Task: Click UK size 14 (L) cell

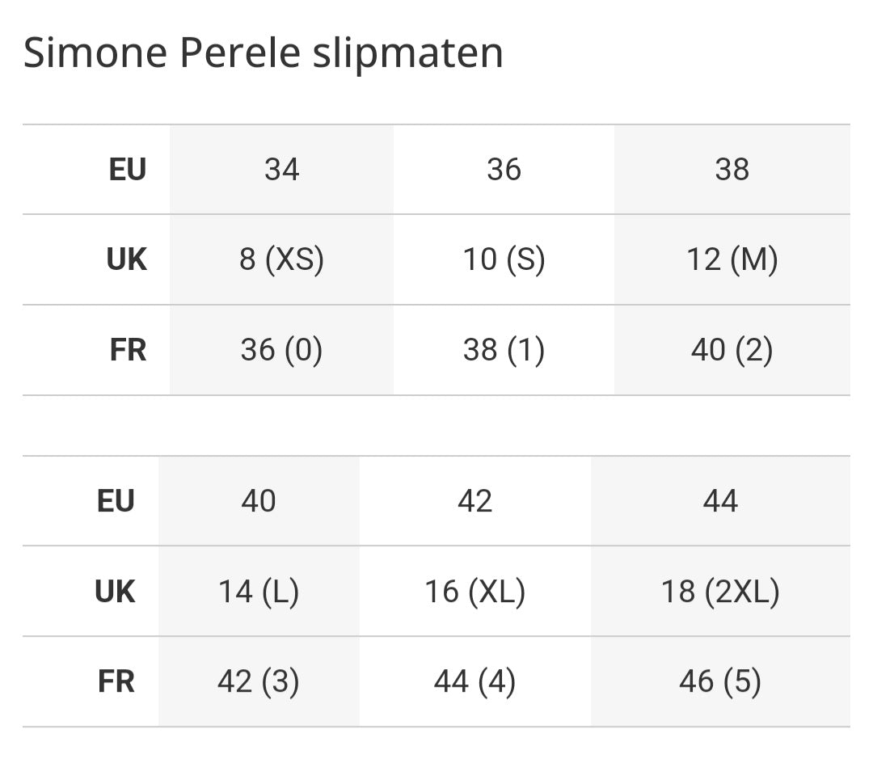Action: click(259, 592)
